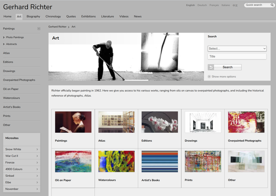The height and width of the screenshot is (196, 276).
Task: Select Overpainted Photographs in the sidebar
Action: pos(19,80)
